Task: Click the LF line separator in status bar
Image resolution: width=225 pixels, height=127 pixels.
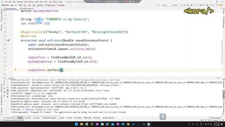Action: (x=206, y=120)
